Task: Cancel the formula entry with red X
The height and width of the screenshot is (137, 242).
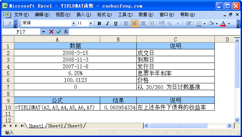Action: [51, 32]
